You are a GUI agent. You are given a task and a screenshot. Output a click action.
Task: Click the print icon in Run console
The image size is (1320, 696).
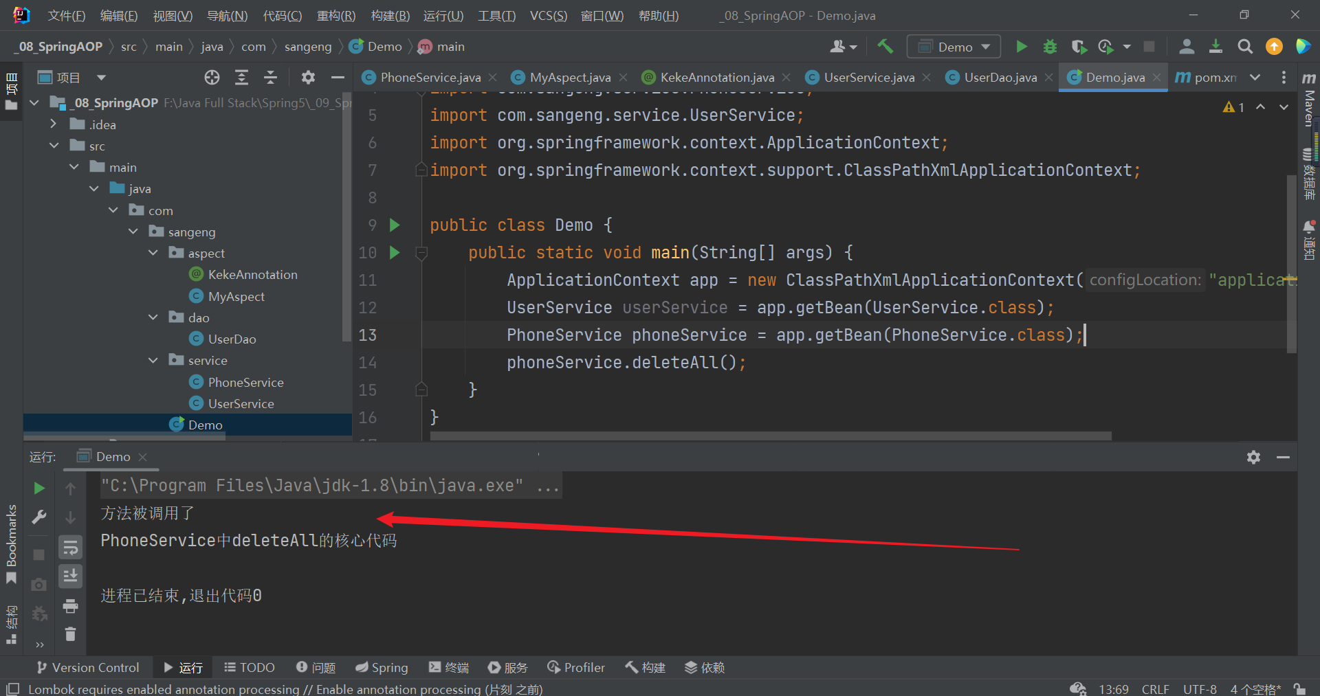pyautogui.click(x=70, y=606)
